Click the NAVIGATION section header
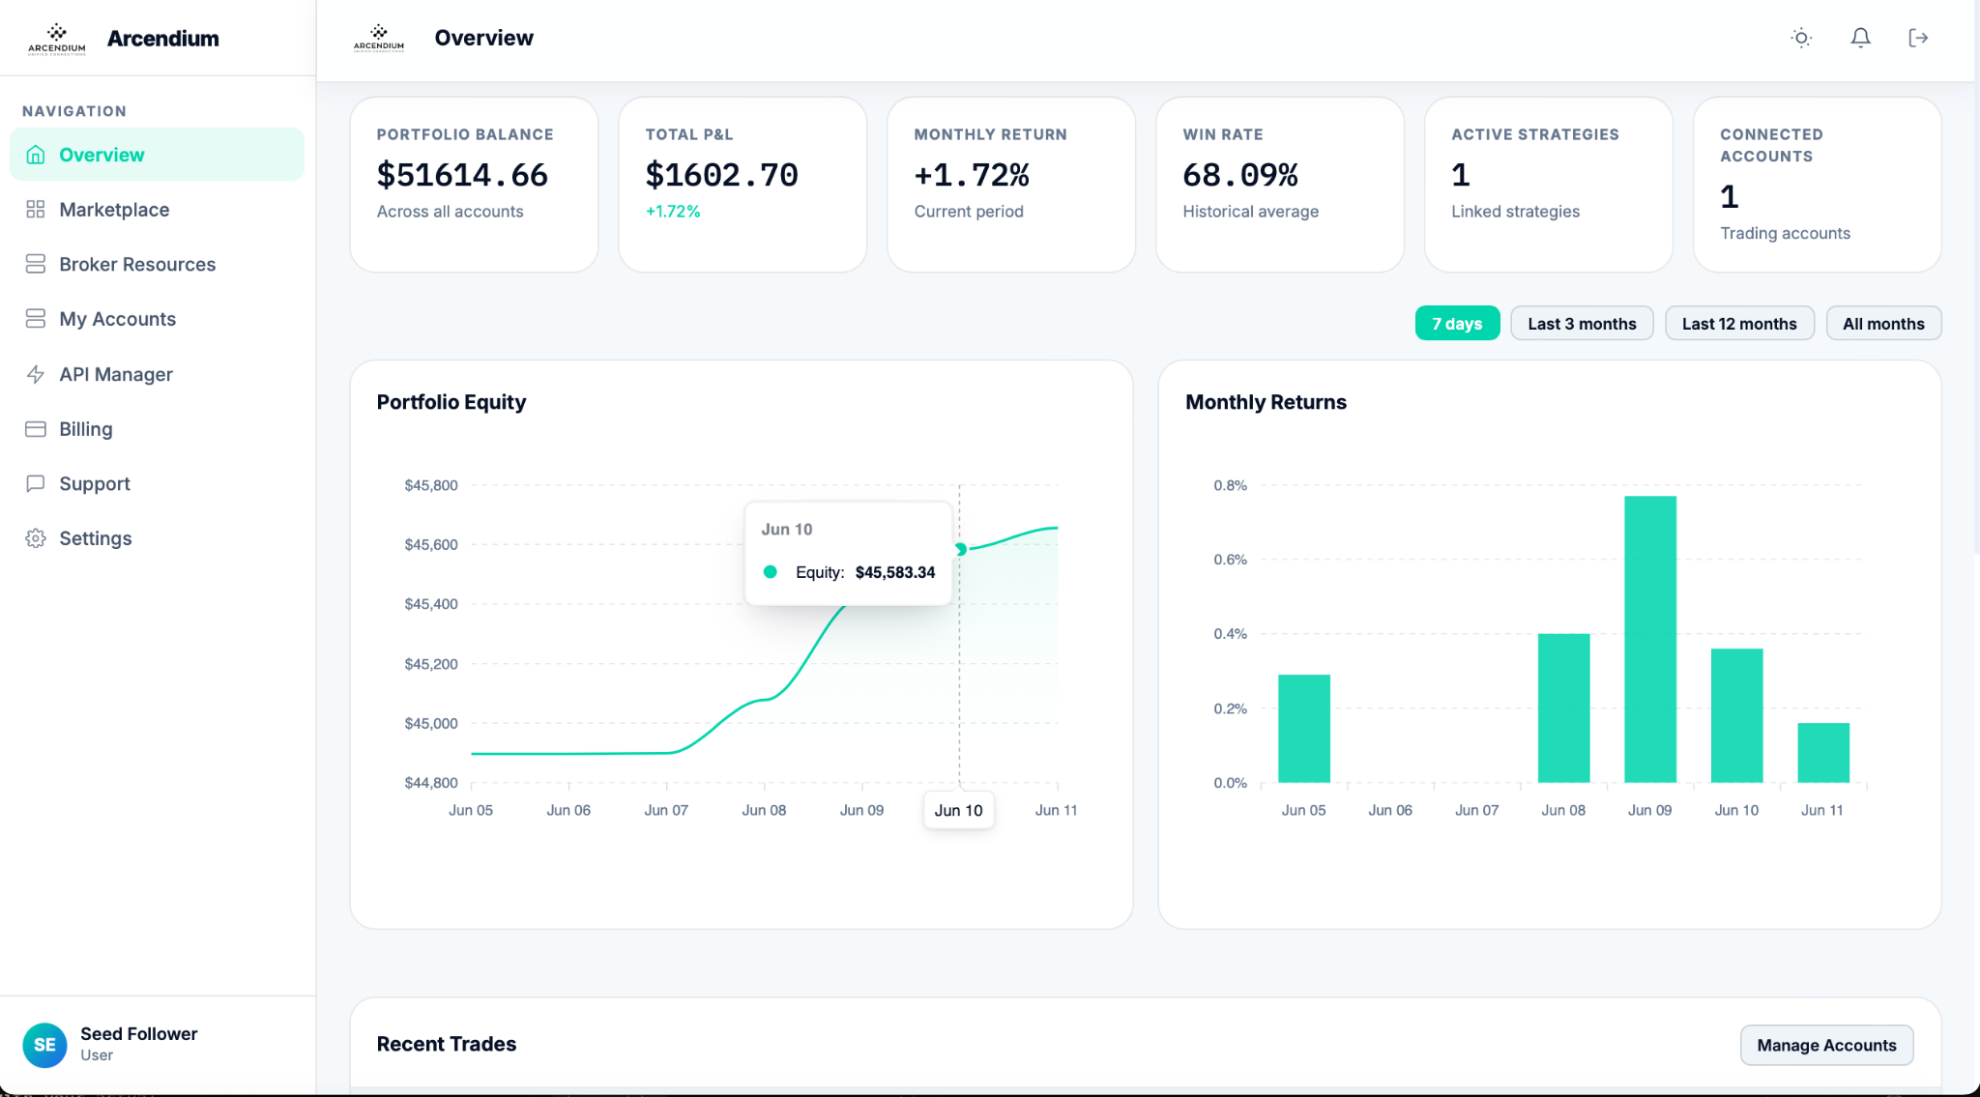The image size is (1980, 1097). pyautogui.click(x=74, y=111)
